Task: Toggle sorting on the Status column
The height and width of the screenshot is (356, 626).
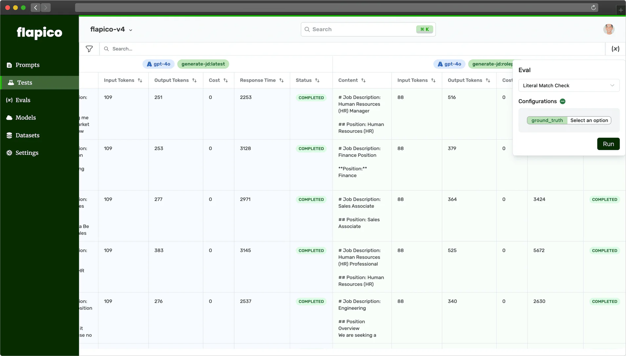Action: (317, 80)
